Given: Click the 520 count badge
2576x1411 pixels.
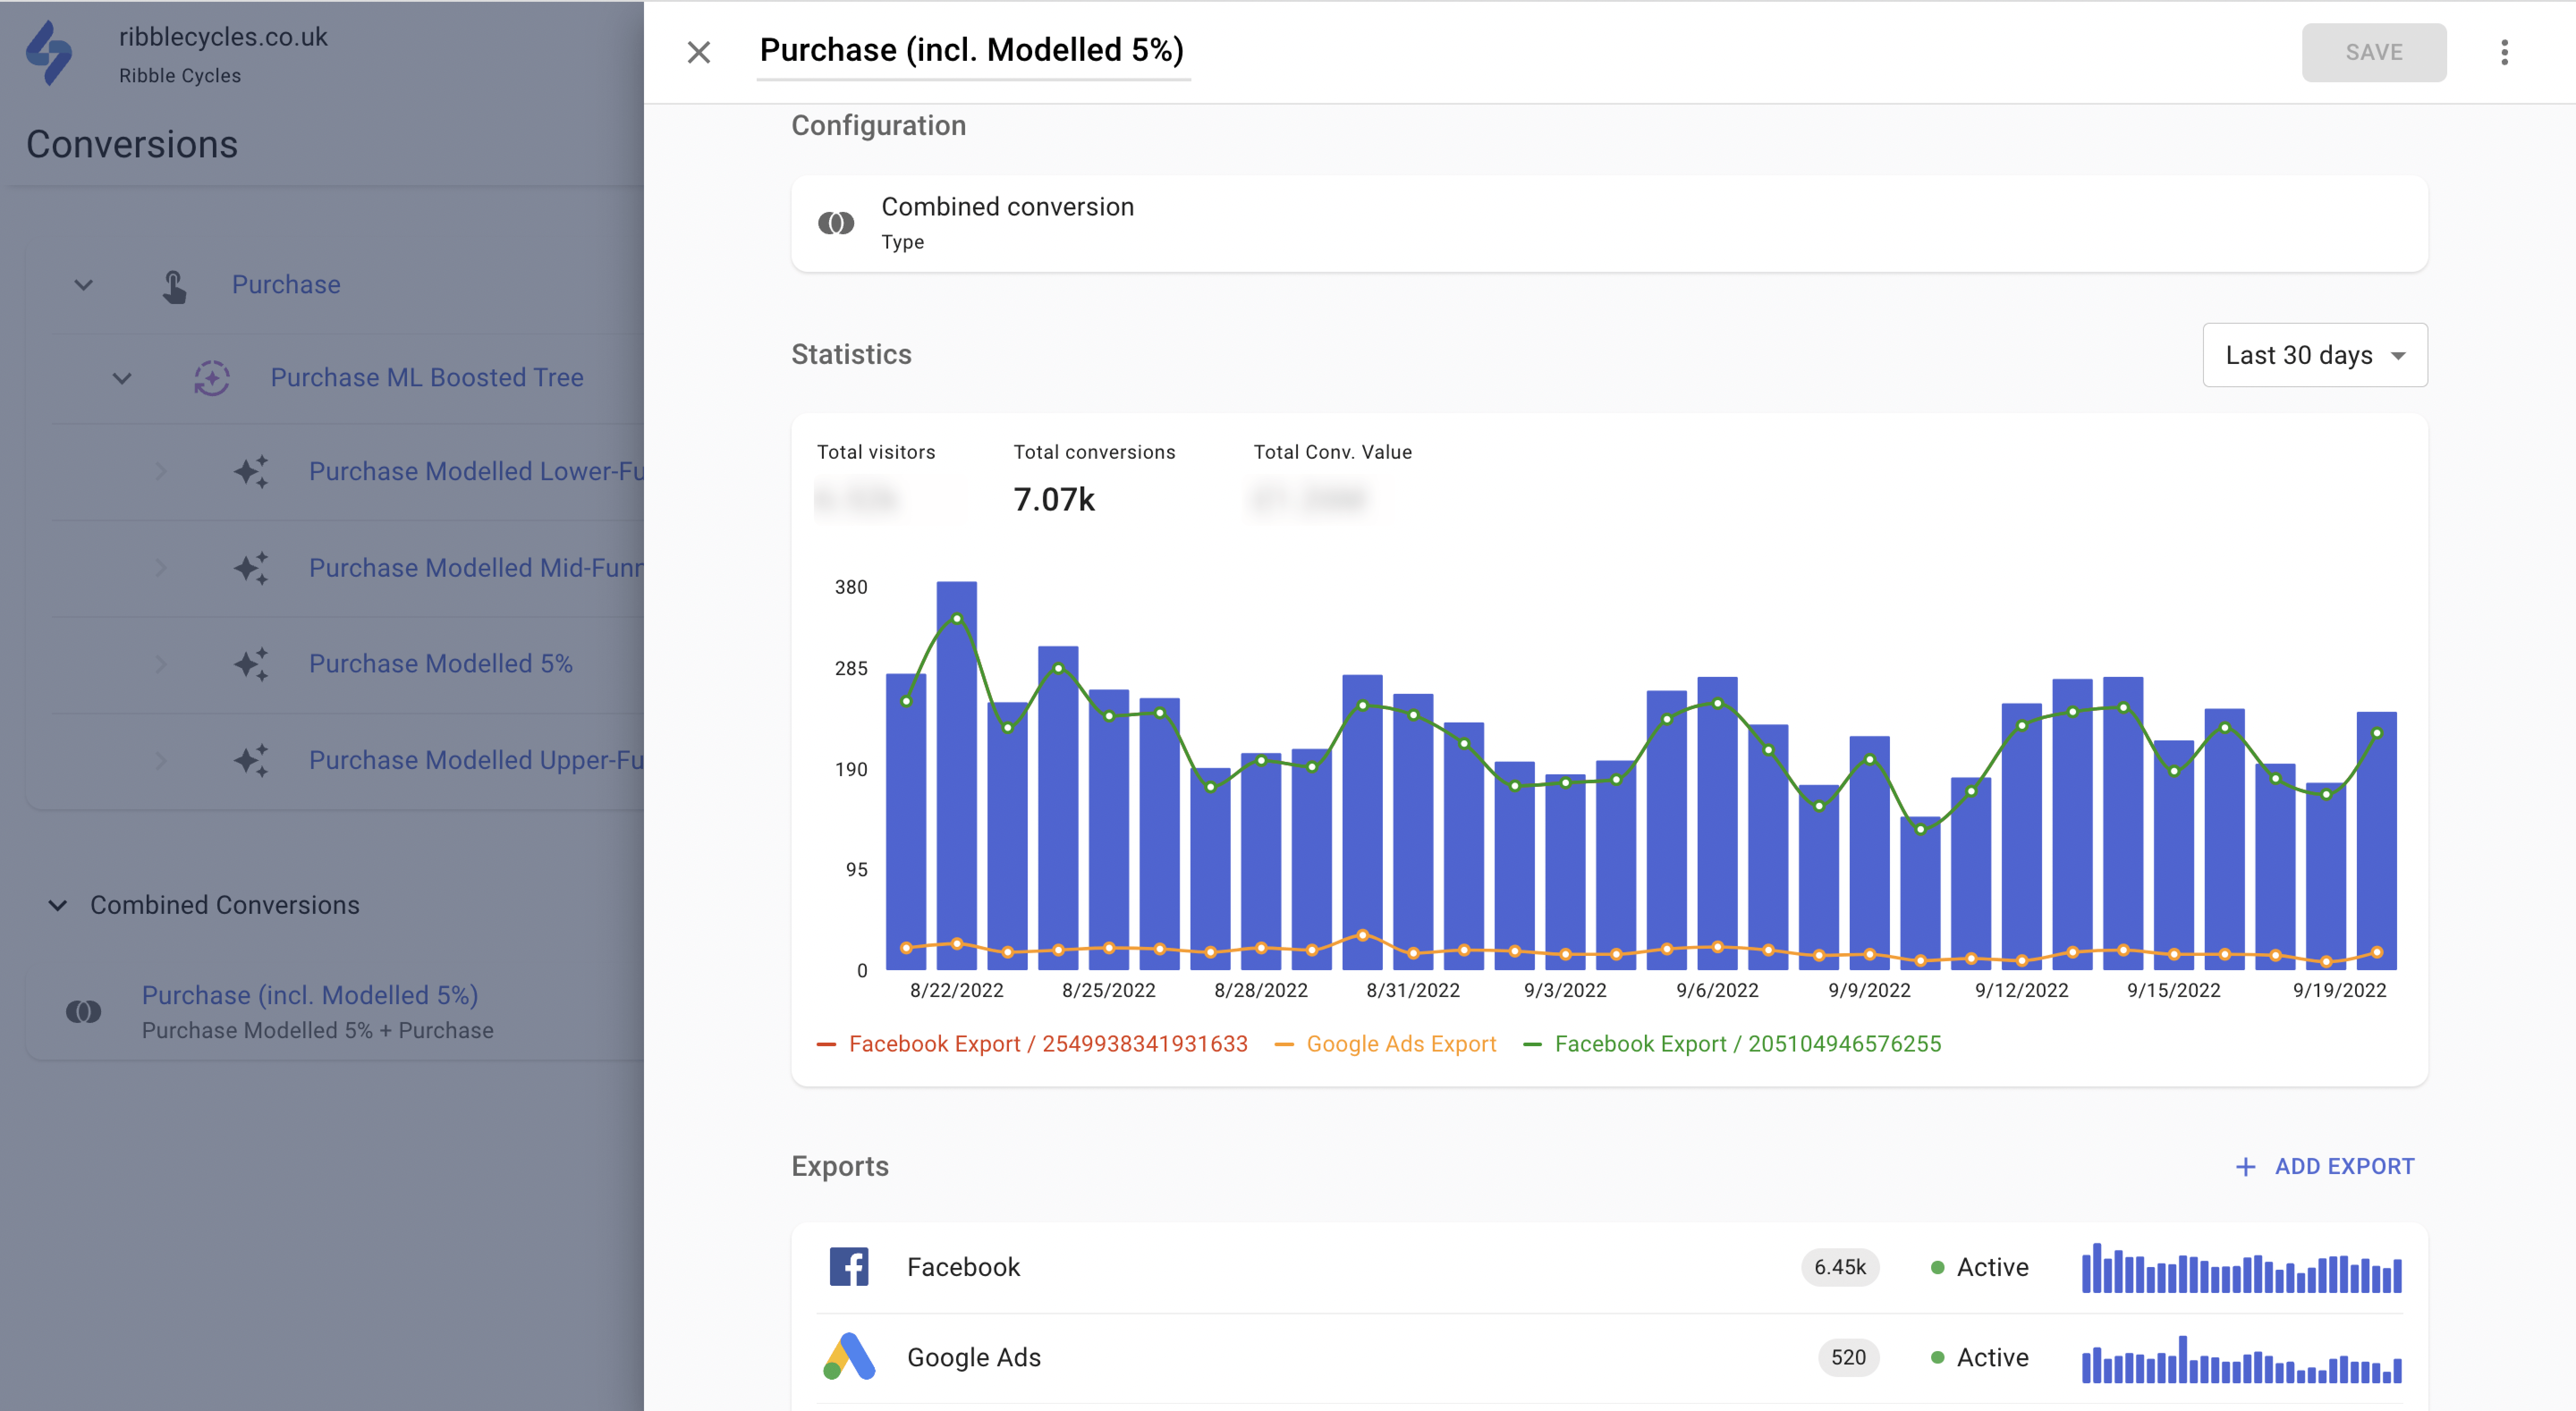Looking at the screenshot, I should (x=1848, y=1357).
